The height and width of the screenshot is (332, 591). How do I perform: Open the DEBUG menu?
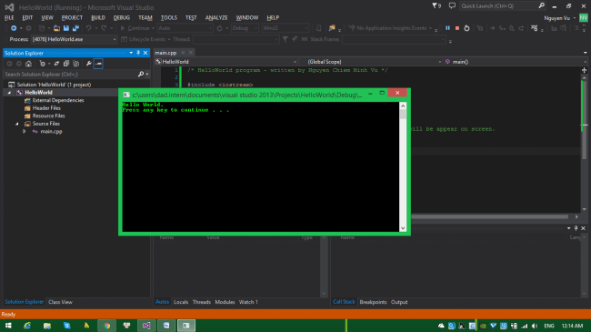pos(121,17)
